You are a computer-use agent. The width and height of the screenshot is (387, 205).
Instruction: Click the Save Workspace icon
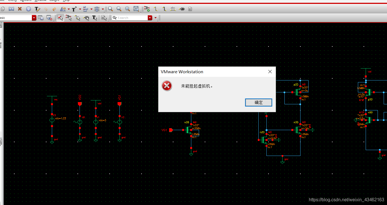point(41,18)
